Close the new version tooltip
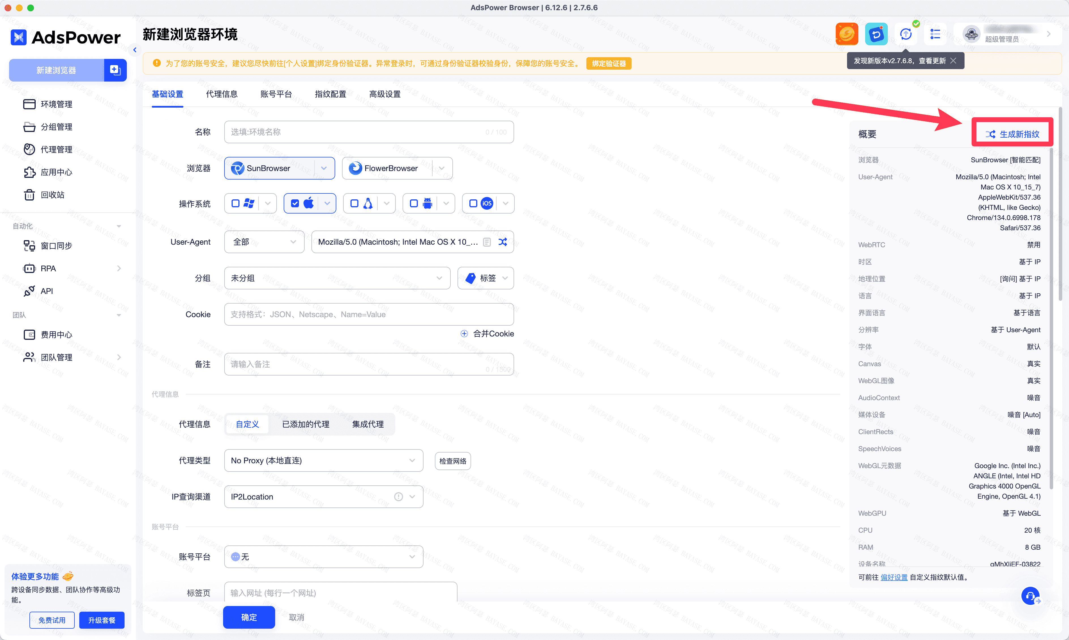This screenshot has width=1069, height=640. tap(953, 61)
